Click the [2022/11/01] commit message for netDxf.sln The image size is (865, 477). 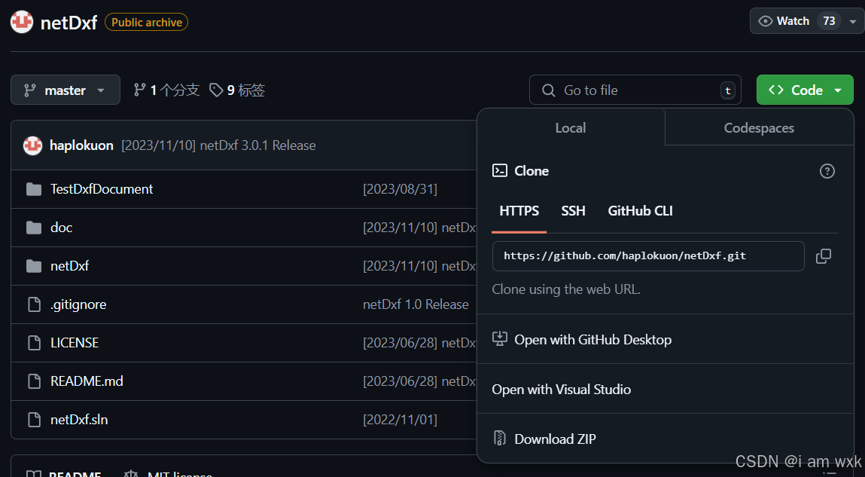point(400,420)
